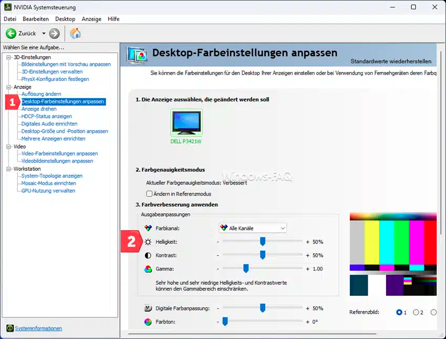This screenshot has width=446, height=339.
Task: Open the Bearbeiten menu
Action: click(36, 19)
